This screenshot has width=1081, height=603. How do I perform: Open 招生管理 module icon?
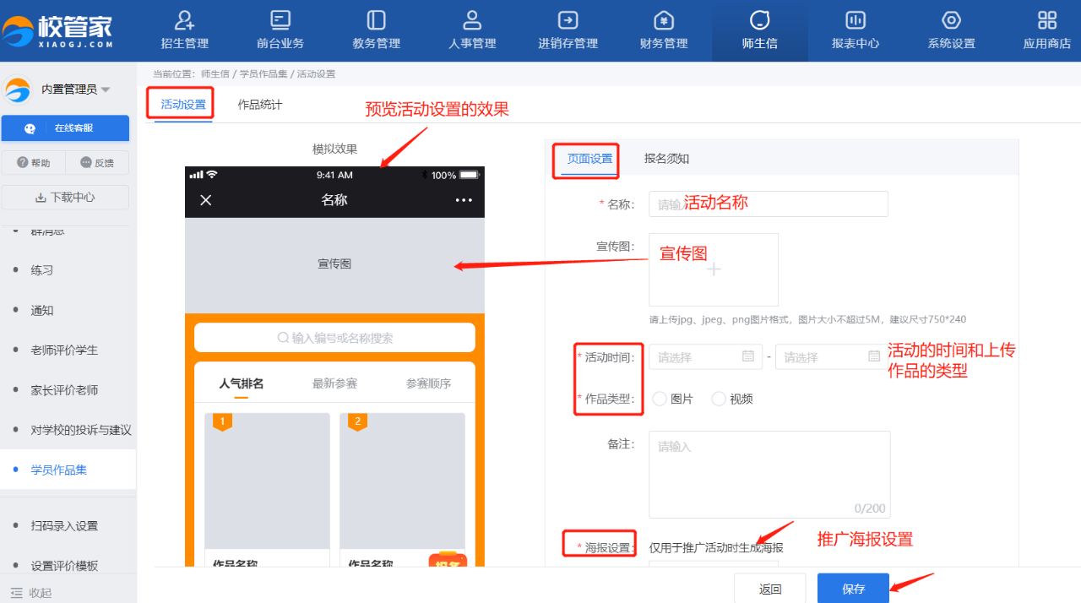(184, 20)
